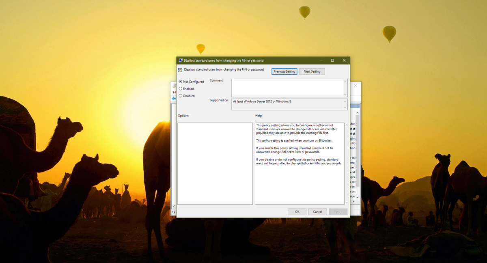Cancel the policy dialog
The height and width of the screenshot is (263, 487).
pos(317,211)
